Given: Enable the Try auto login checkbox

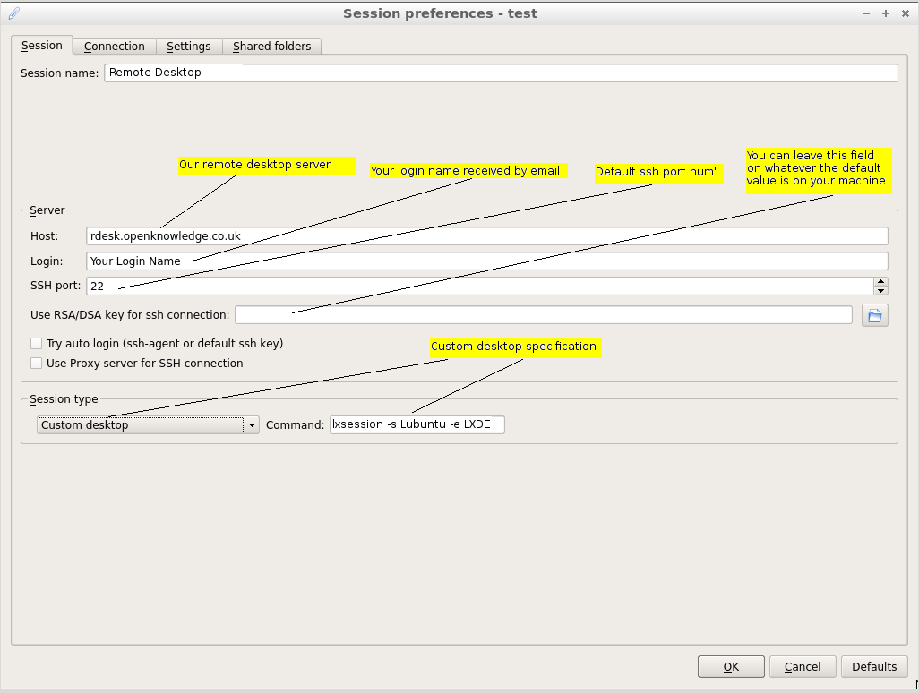Looking at the screenshot, I should click(x=37, y=344).
